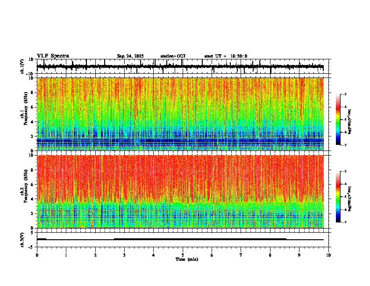Screen dimensions: 370x286
Task: Click the "ch.1(V)" waveform axis label
Action: coord(22,66)
